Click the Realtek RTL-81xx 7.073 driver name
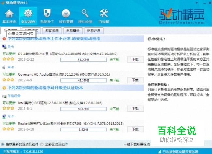 tap(71, 124)
